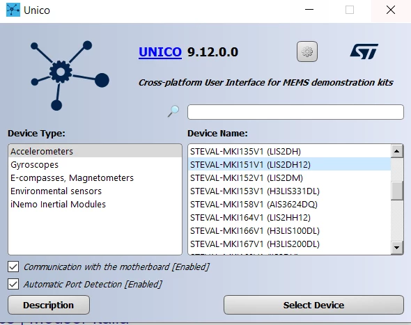The height and width of the screenshot is (325, 411).
Task: Minimize the Unico window
Action: pos(309,10)
